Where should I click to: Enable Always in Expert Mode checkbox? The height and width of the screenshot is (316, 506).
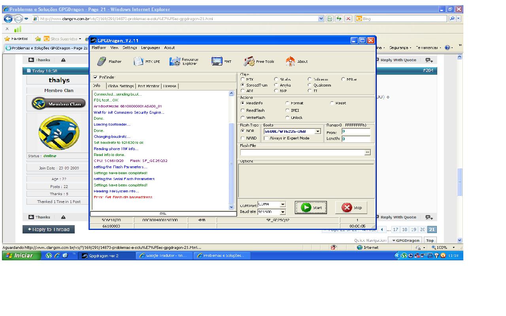point(266,138)
